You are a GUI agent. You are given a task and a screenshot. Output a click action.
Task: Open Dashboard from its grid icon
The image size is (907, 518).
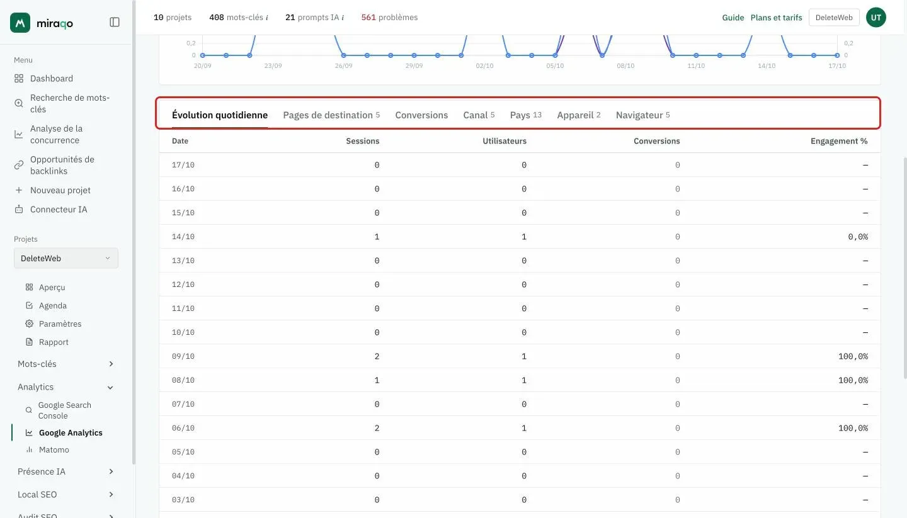(19, 79)
